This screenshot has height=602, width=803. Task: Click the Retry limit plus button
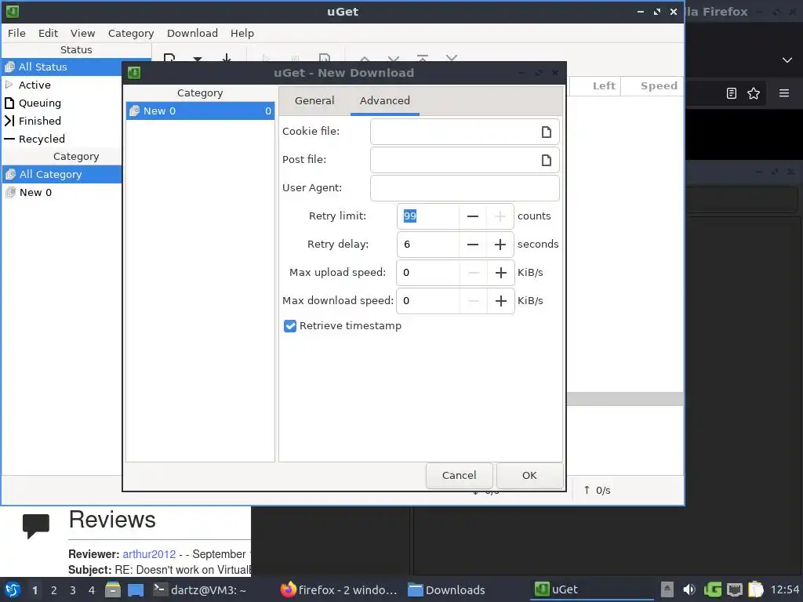[x=500, y=216]
